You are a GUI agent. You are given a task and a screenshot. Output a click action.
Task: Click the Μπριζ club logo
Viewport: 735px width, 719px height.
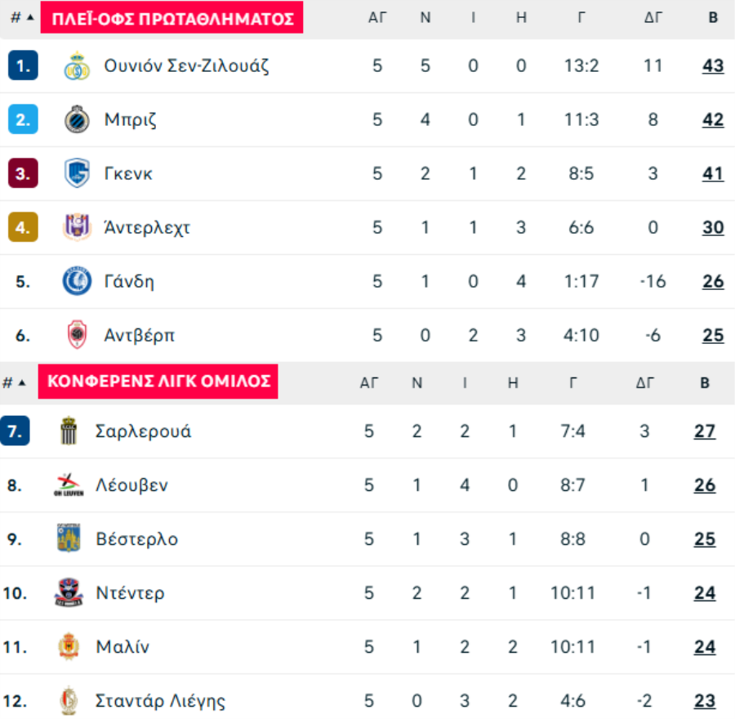coord(77,119)
